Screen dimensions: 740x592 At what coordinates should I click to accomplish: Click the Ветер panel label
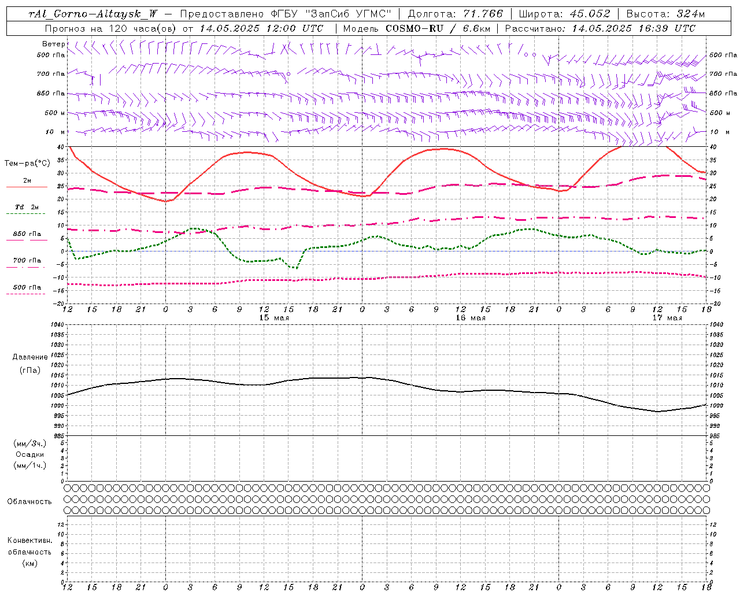(x=53, y=44)
